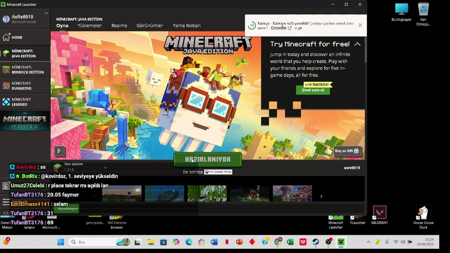Open the A Minecraft Movie banner

[x=25, y=121]
